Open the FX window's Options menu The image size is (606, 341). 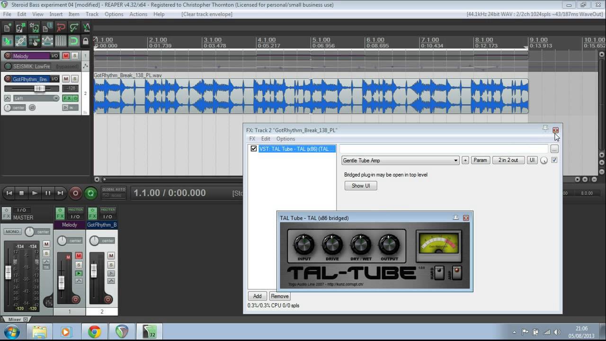[285, 139]
